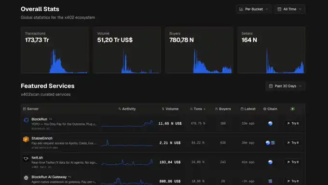Click the Base chain icon in BlockRun row
Screen dimensions: 328x185
tap(270, 123)
